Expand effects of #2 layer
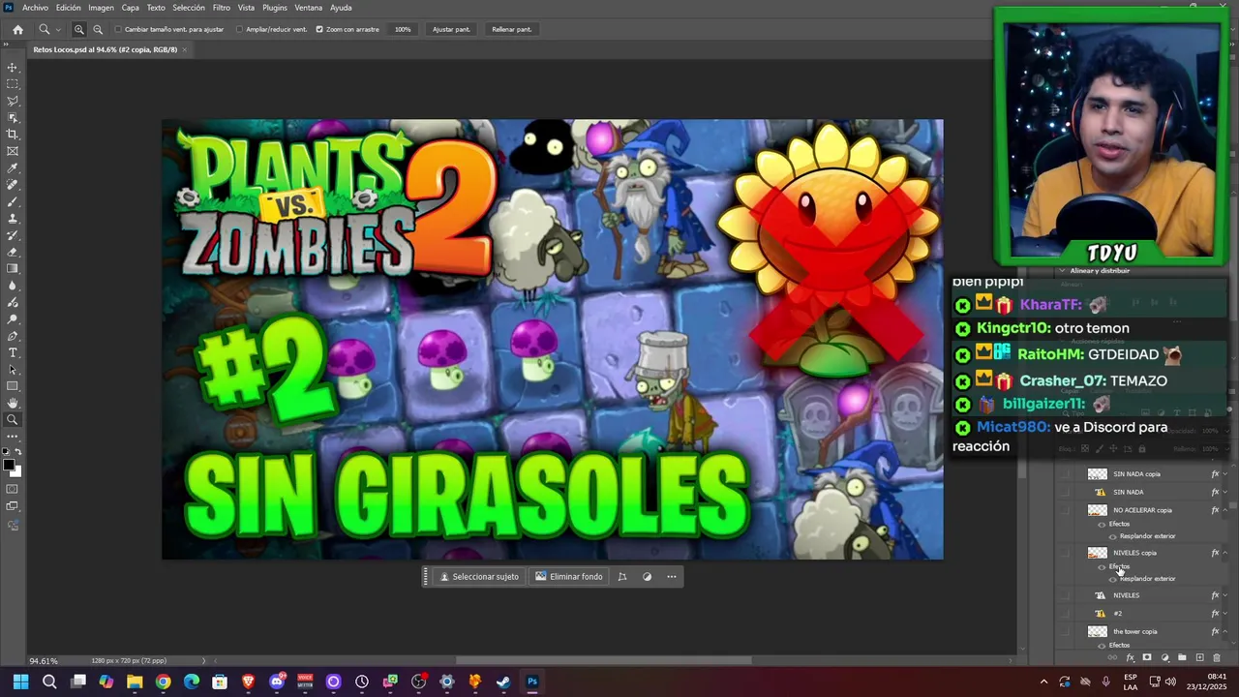 [x=1225, y=614]
